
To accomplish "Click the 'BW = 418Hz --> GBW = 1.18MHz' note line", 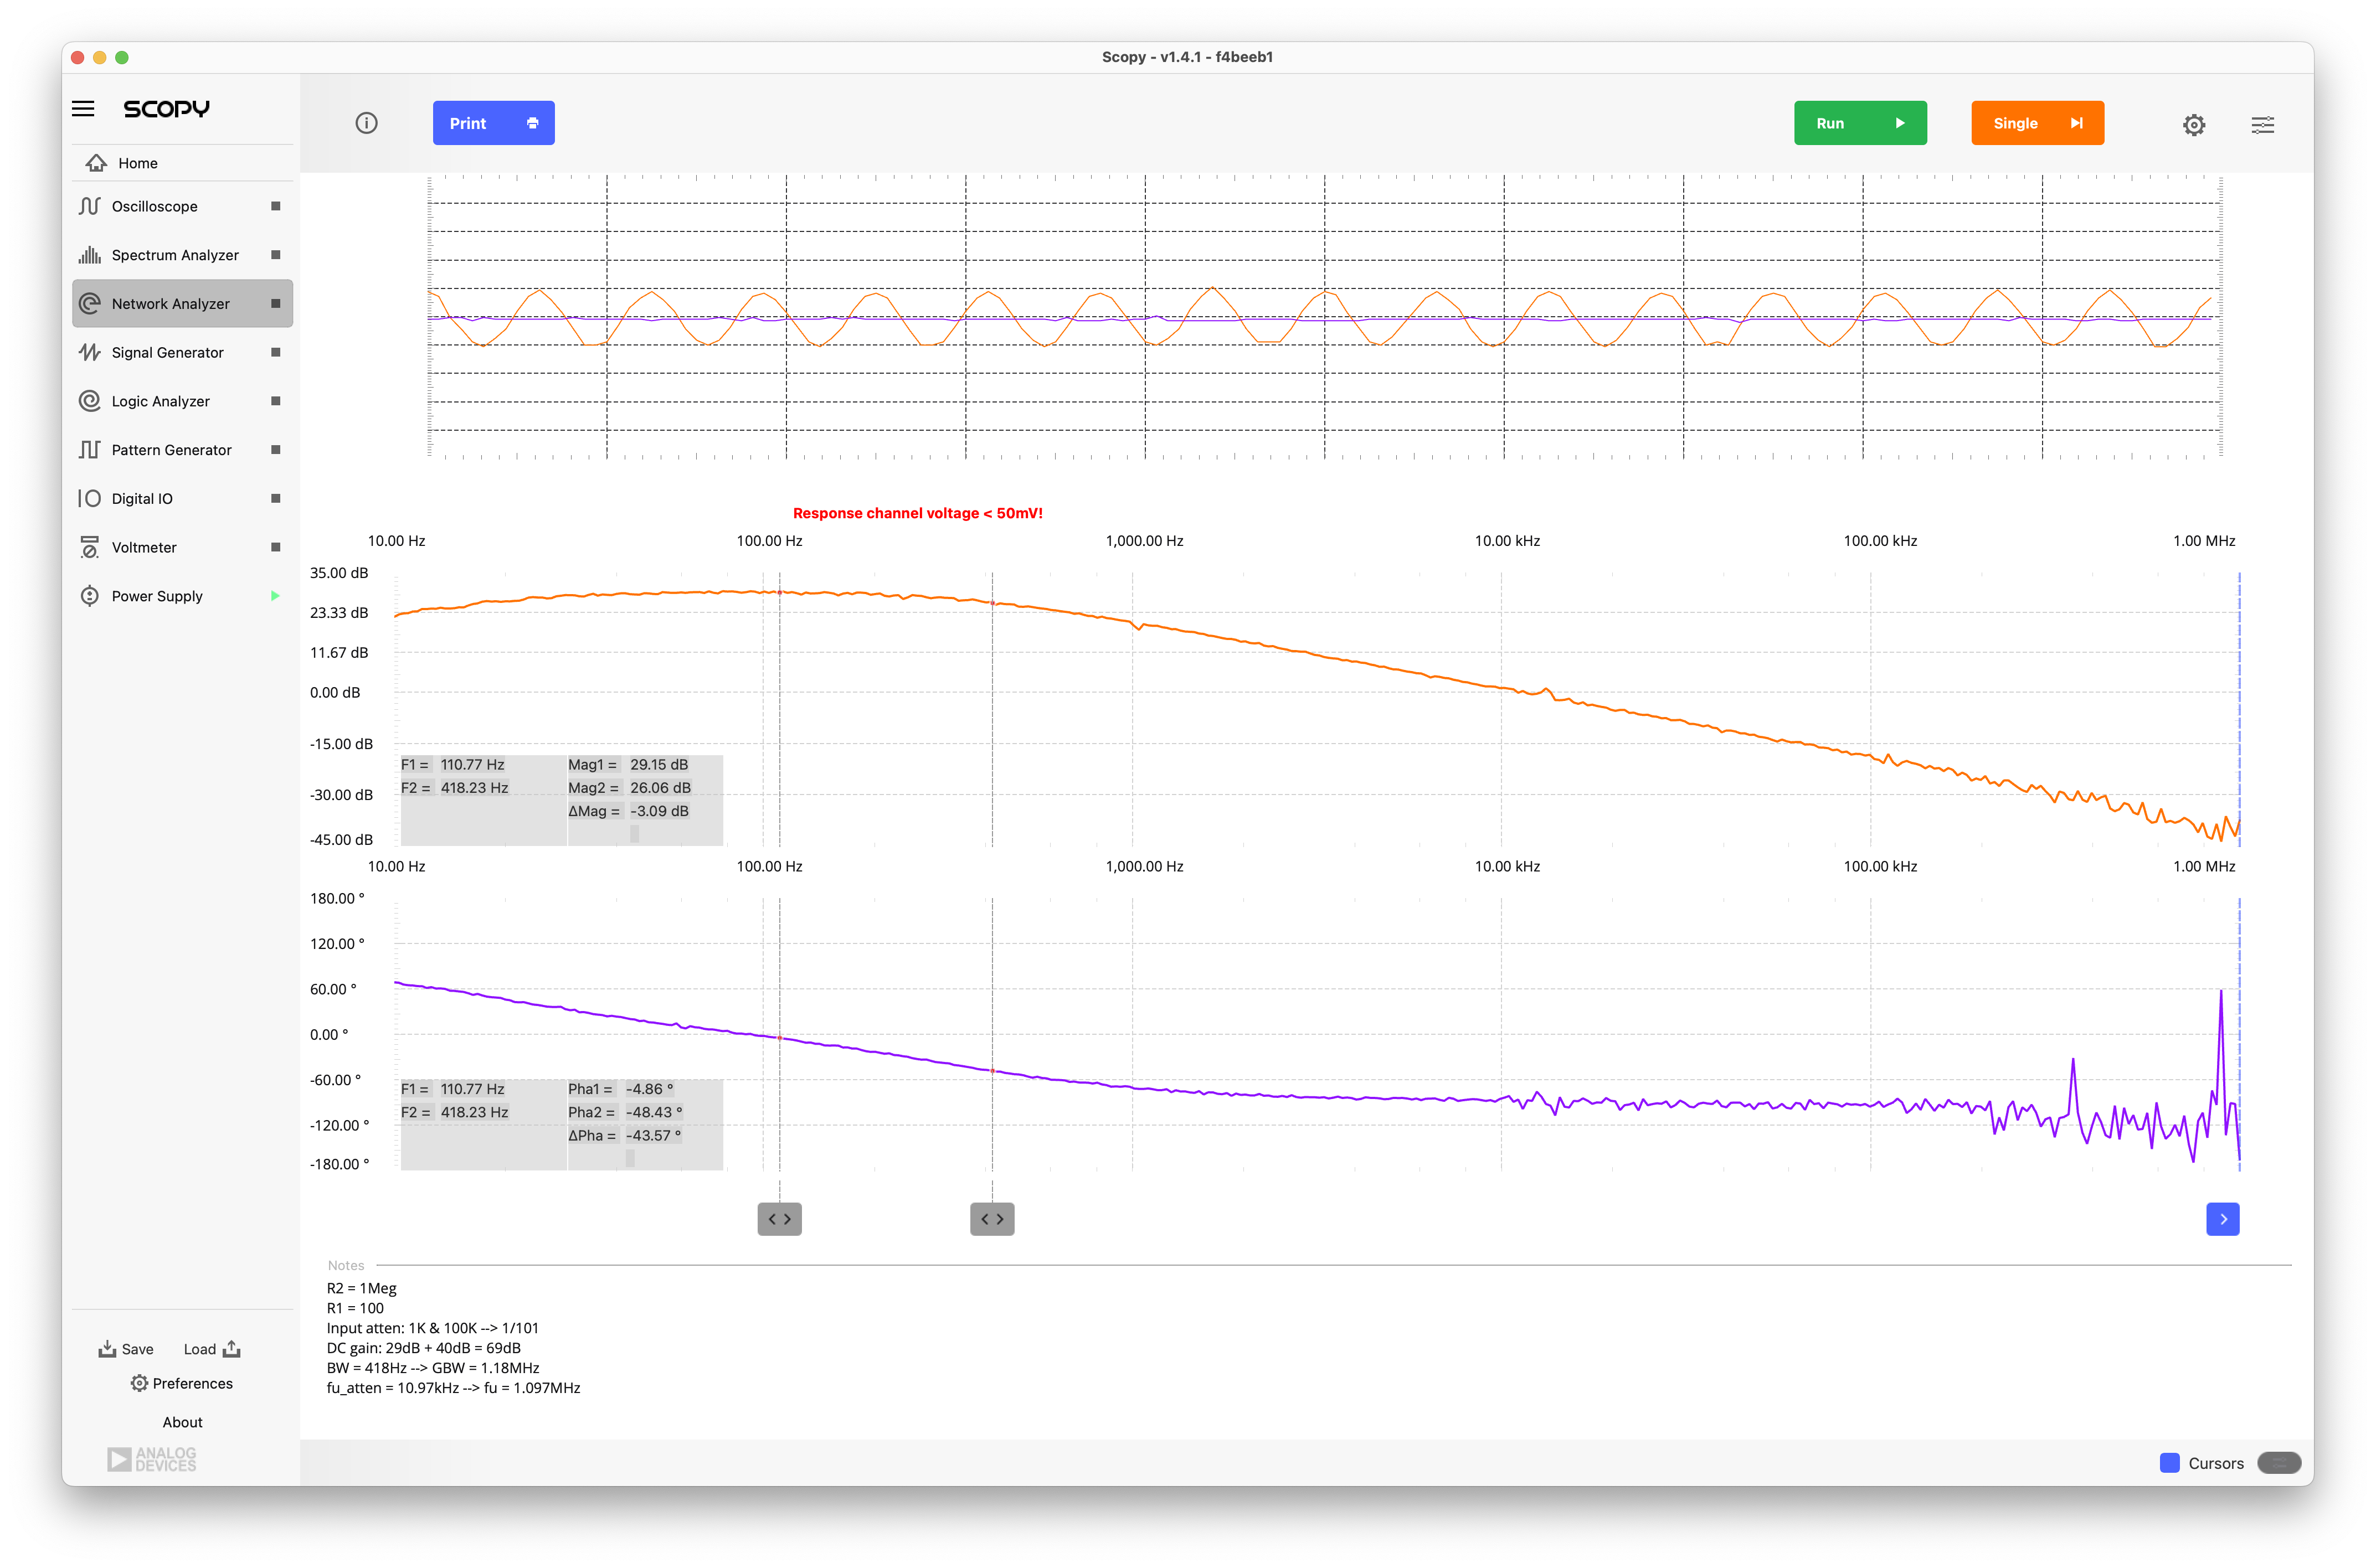I will point(433,1368).
